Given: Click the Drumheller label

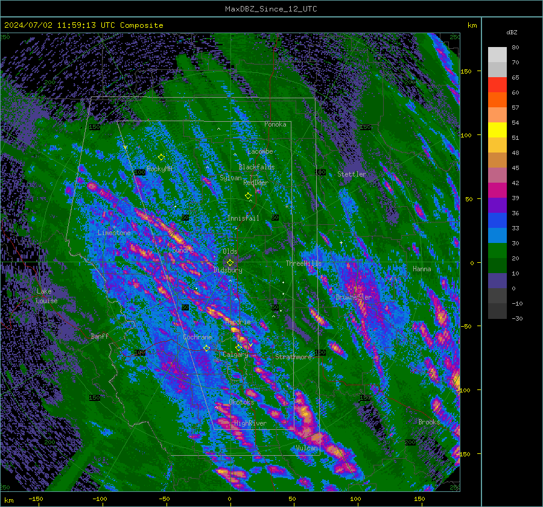Looking at the screenshot, I should [354, 297].
